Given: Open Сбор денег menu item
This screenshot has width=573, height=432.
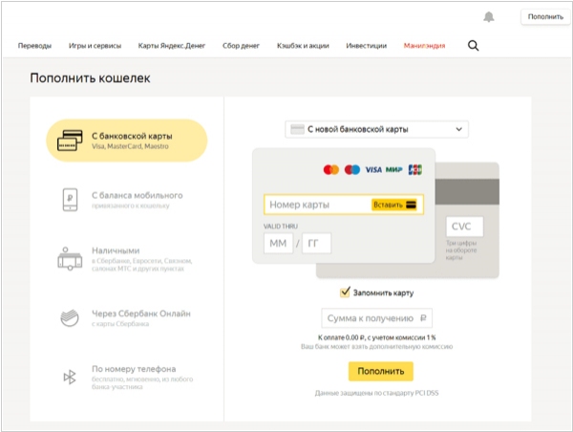Looking at the screenshot, I should [242, 46].
